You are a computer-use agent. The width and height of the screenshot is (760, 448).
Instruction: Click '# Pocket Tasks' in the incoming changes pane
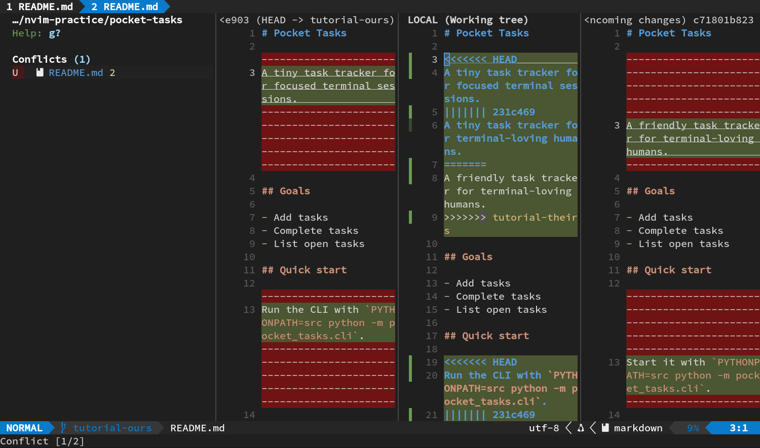point(669,33)
